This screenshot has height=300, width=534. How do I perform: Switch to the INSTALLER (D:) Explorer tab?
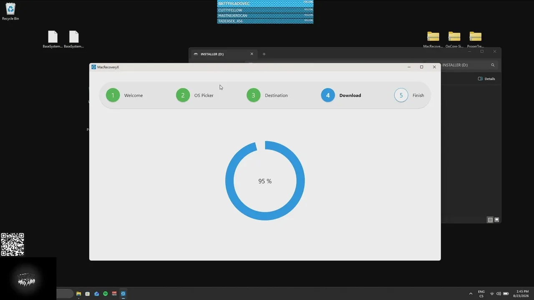tap(223, 54)
